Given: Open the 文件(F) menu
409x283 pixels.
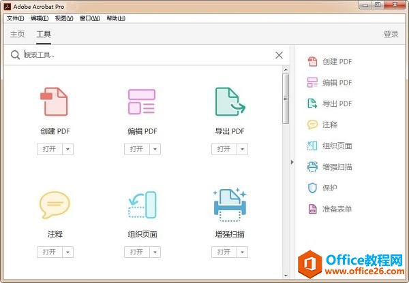Looking at the screenshot, I should (16, 18).
